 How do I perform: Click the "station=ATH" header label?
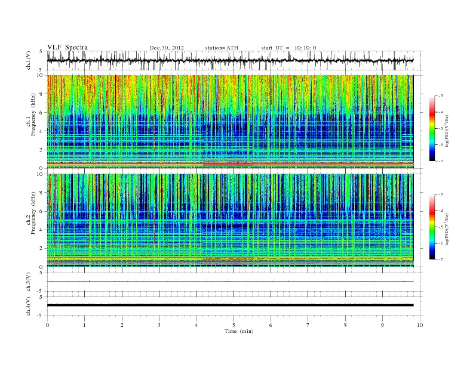pyautogui.click(x=222, y=48)
